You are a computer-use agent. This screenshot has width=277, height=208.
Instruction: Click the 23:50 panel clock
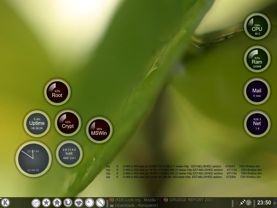click(x=264, y=203)
